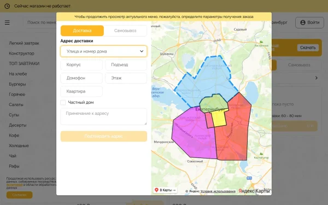The height and width of the screenshot is (205, 328).
Task: Click into the Домофон field
Action: [x=81, y=78]
